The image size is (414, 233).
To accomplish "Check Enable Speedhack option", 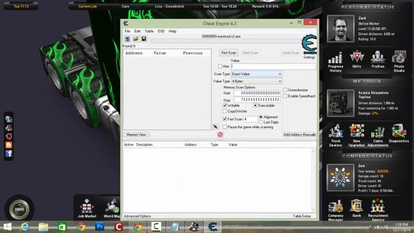I will [285, 96].
